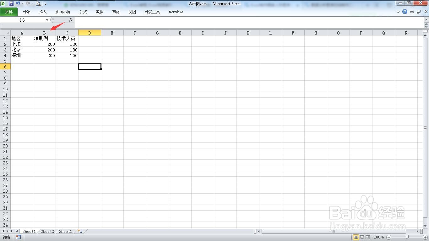The image size is (429, 241).
Task: Click cell with value 100
Action: tap(67, 55)
